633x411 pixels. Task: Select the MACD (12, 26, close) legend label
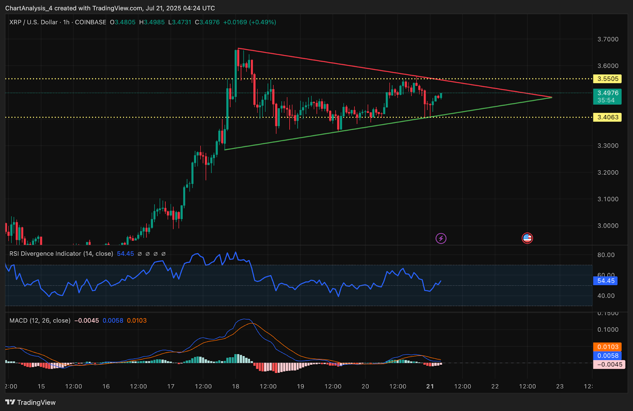point(40,320)
